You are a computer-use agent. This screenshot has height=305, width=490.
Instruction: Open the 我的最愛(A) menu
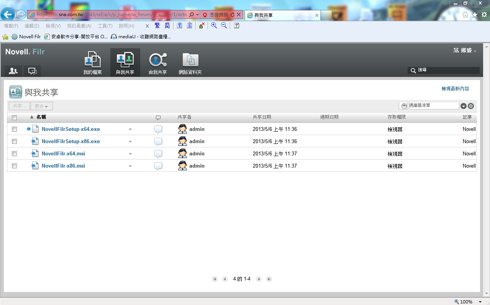pos(79,26)
